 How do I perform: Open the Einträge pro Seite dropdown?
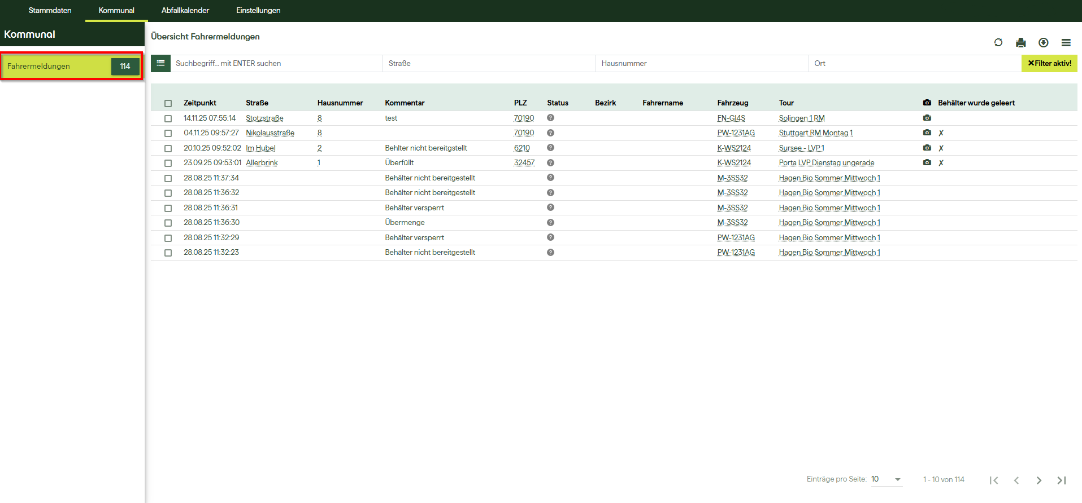tap(887, 479)
